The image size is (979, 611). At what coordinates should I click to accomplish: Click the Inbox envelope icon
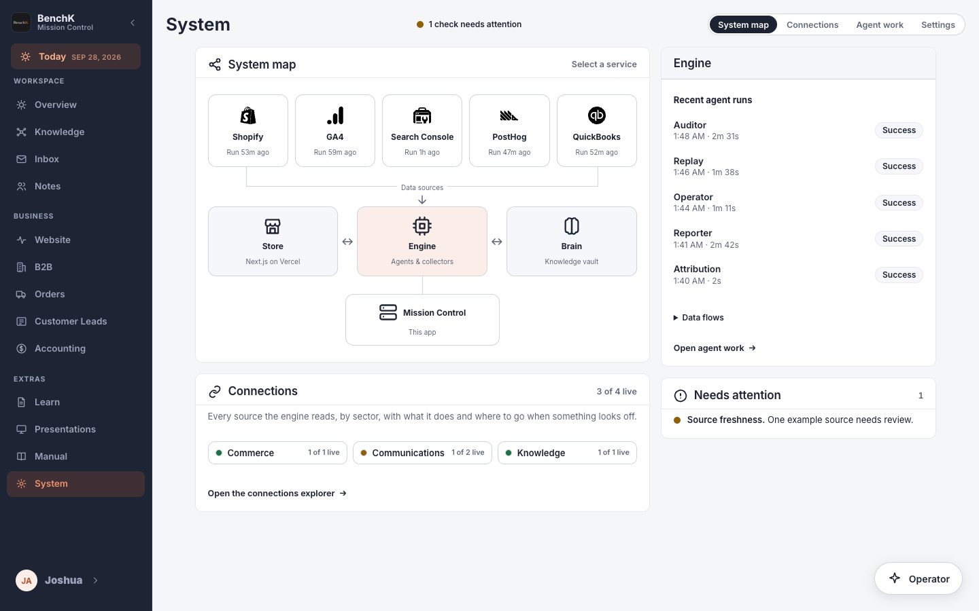pyautogui.click(x=22, y=160)
